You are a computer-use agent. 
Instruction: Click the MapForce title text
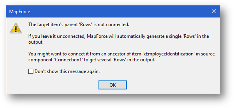pyautogui.click(x=19, y=12)
